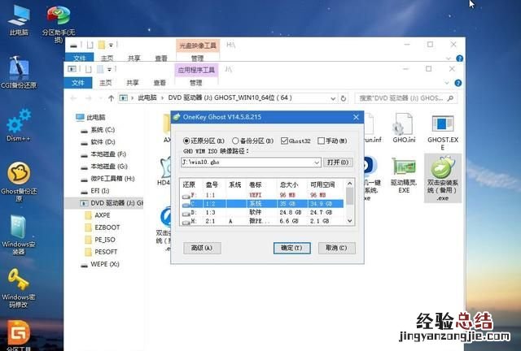Select 系统 (C:) in navigation tree
This screenshot has height=351, width=521.
pyautogui.click(x=98, y=130)
